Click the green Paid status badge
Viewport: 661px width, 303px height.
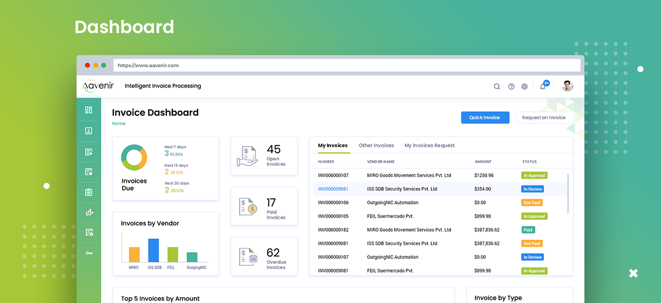pos(528,230)
